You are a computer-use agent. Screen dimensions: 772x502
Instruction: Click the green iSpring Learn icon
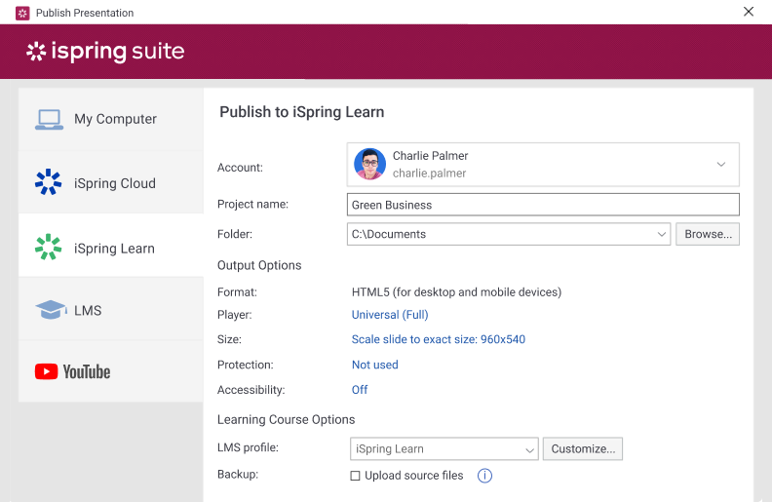click(49, 247)
